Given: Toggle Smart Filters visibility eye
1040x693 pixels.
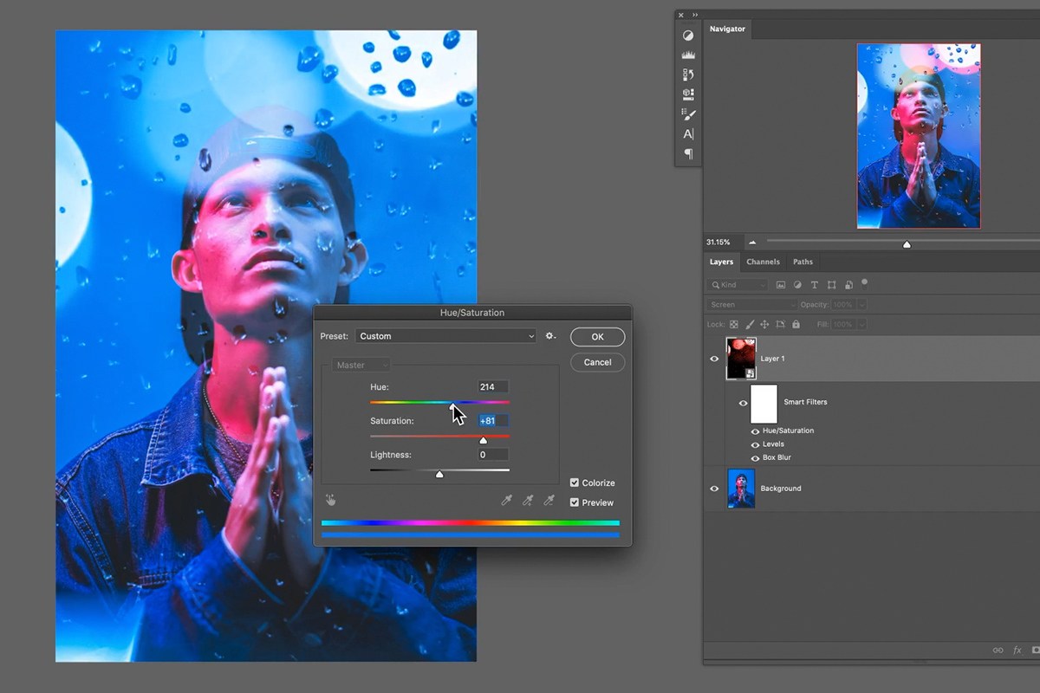Looking at the screenshot, I should click(743, 403).
